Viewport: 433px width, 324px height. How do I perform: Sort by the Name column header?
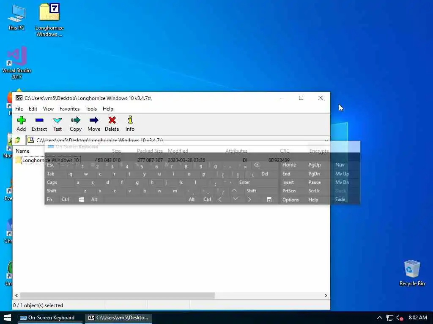(22, 151)
